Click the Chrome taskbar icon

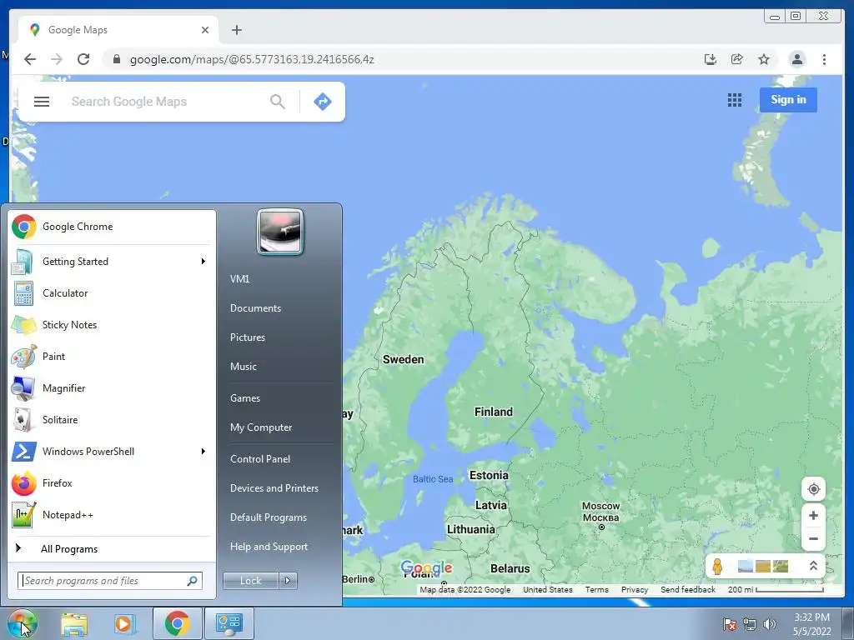click(177, 623)
